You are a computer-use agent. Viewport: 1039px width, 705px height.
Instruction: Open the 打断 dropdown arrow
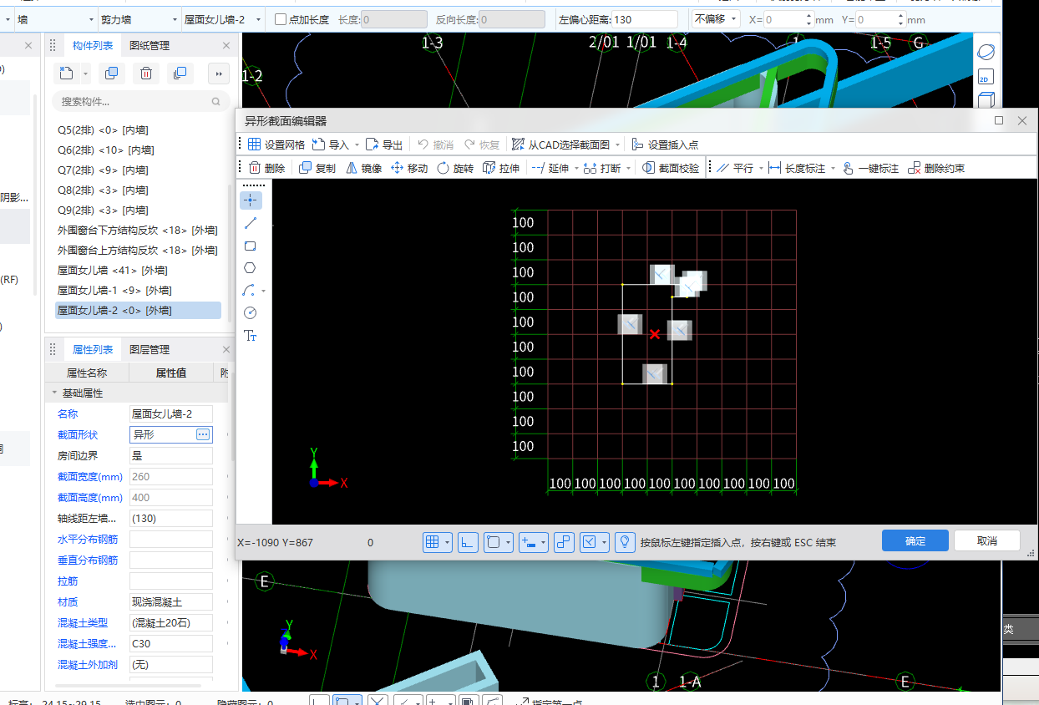628,169
